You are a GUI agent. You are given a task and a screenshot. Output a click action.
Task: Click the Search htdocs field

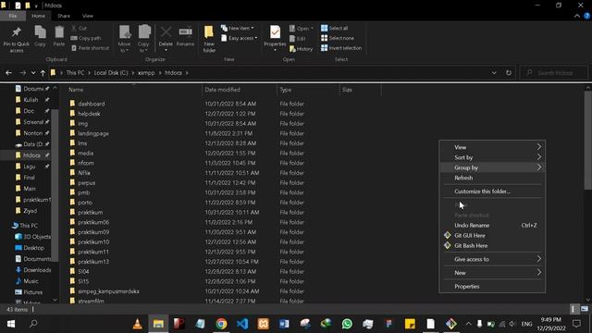click(x=554, y=72)
